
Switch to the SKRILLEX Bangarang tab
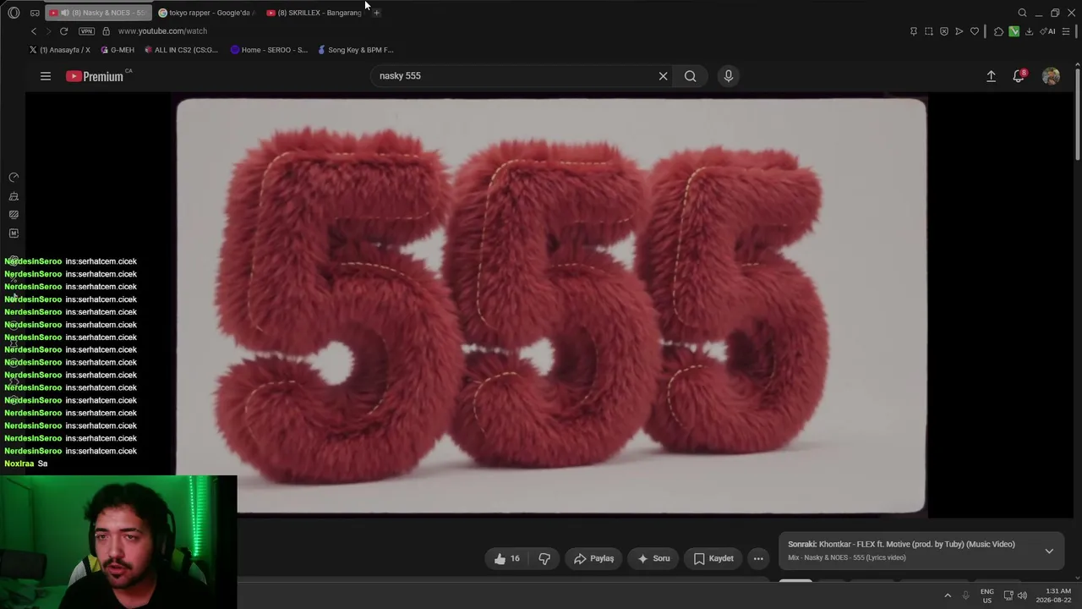(314, 13)
